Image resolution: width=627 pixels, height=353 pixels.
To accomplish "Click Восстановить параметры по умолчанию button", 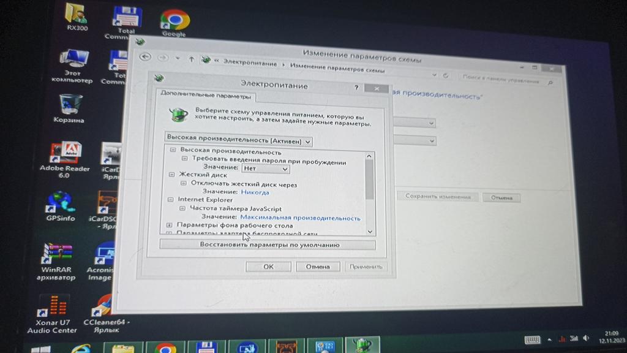I will click(x=268, y=244).
